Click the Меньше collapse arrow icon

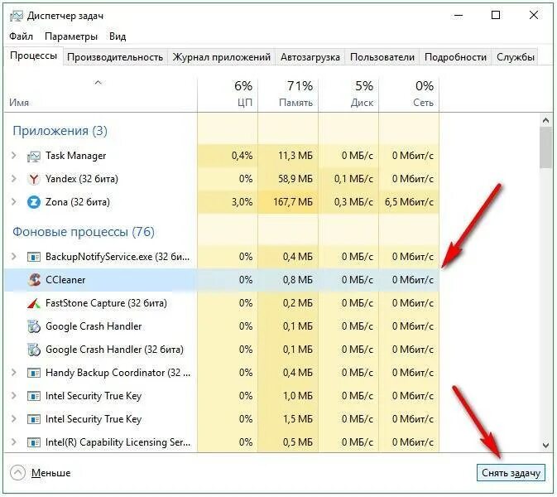click(x=17, y=473)
